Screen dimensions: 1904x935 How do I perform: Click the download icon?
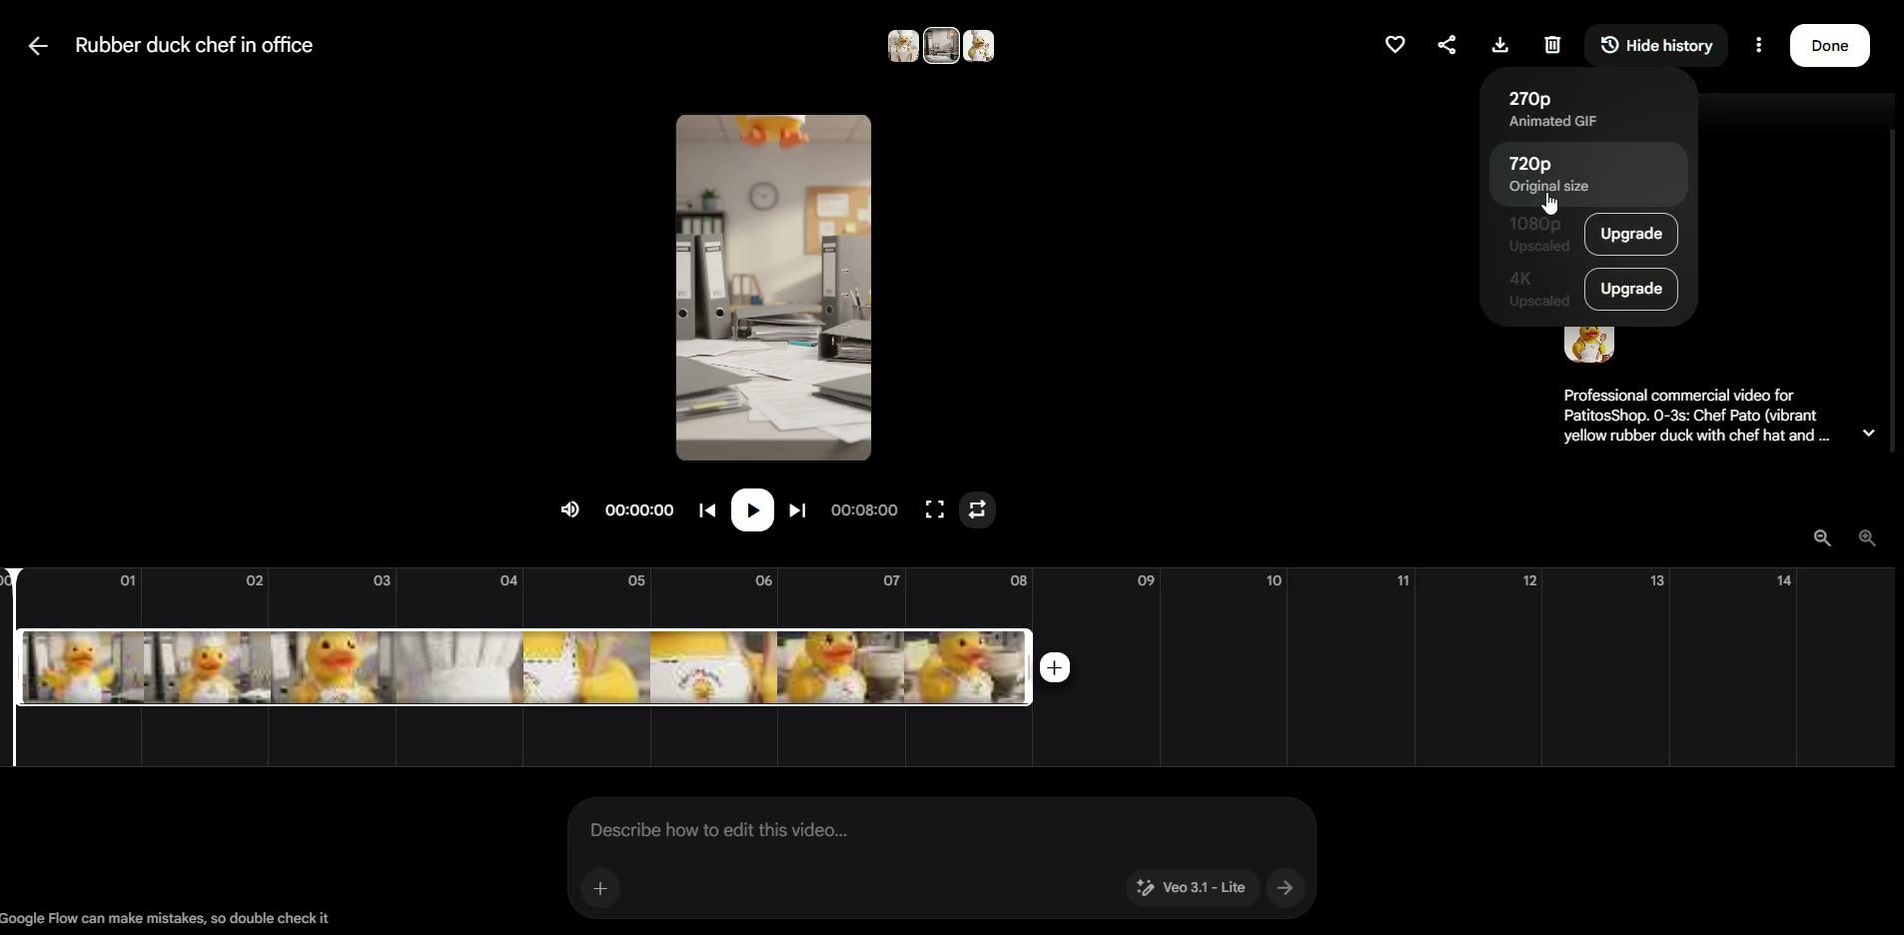tap(1500, 45)
